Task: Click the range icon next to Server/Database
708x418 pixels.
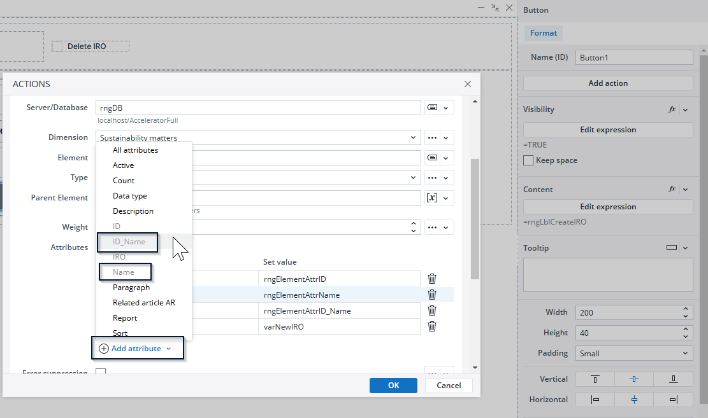Action: pyautogui.click(x=431, y=108)
